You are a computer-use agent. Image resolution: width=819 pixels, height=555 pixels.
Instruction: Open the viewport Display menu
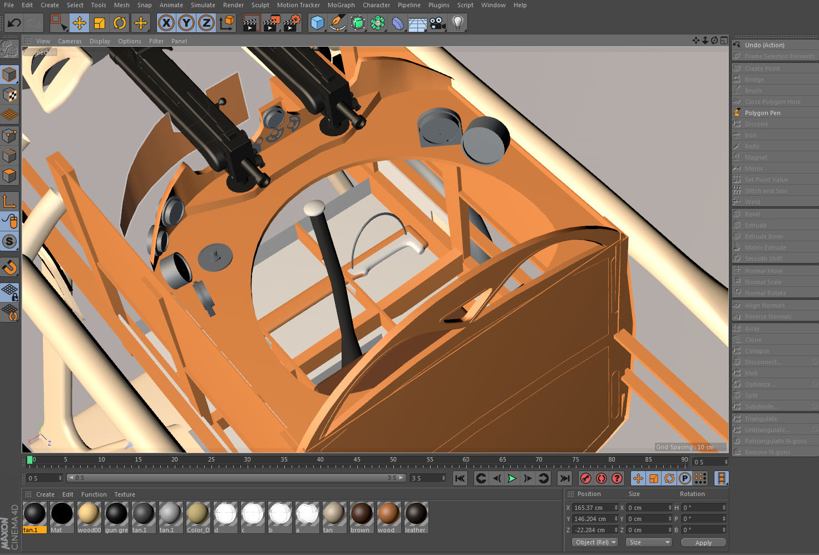pyautogui.click(x=100, y=41)
